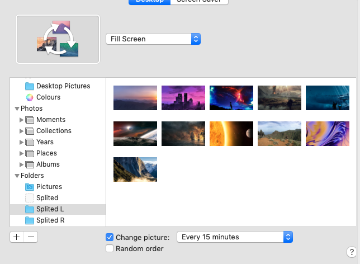Click the Moments label
This screenshot has width=360, height=264.
[51, 120]
